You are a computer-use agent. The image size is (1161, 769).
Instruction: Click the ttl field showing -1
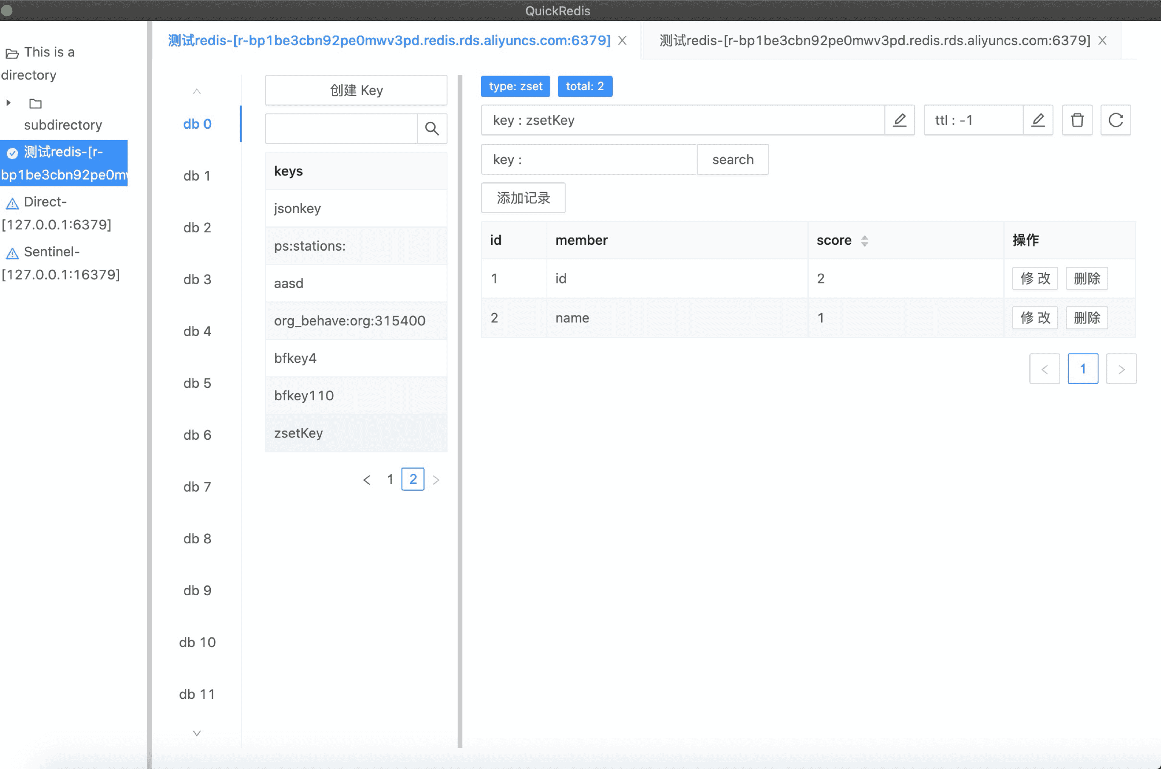[973, 120]
